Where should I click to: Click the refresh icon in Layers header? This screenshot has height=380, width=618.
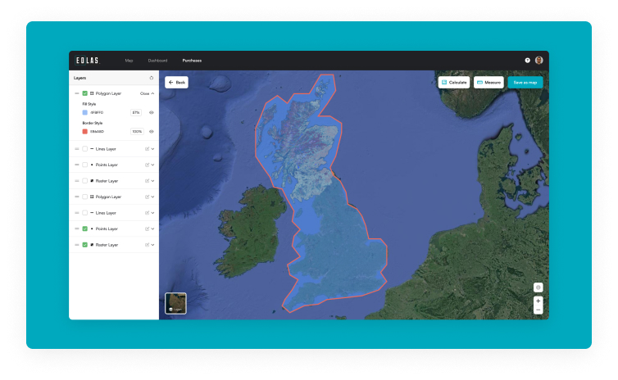pyautogui.click(x=152, y=78)
